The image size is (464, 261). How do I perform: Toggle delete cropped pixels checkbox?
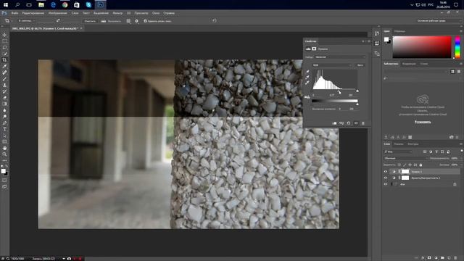145,21
